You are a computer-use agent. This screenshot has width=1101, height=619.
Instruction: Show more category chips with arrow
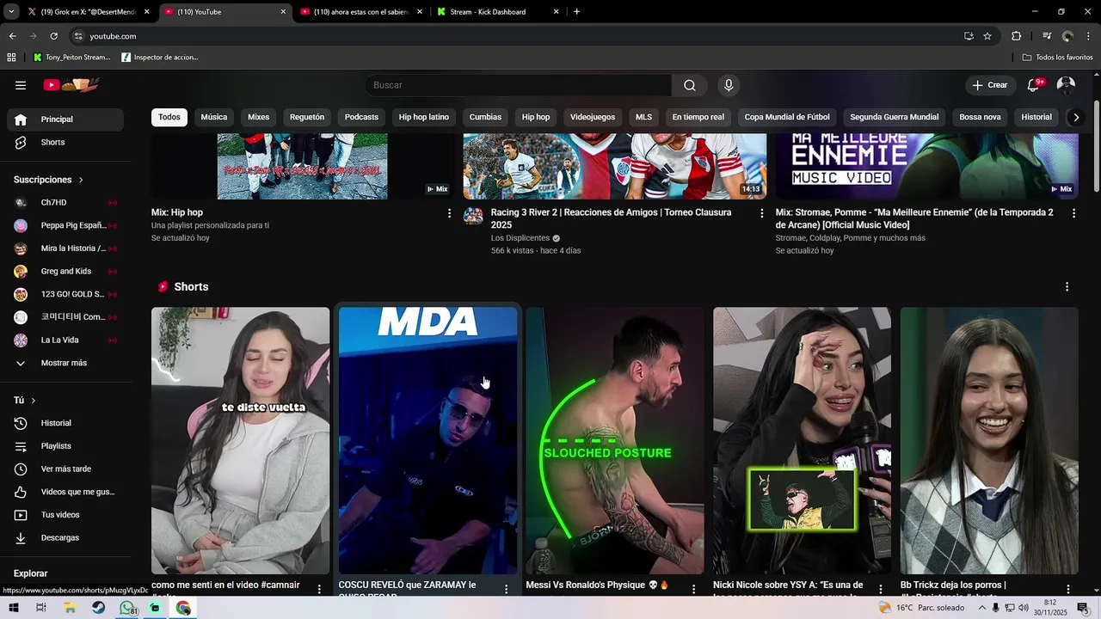pyautogui.click(x=1075, y=117)
